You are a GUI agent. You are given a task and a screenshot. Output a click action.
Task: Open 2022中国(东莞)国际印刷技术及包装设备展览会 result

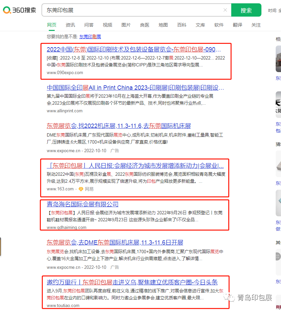point(134,49)
